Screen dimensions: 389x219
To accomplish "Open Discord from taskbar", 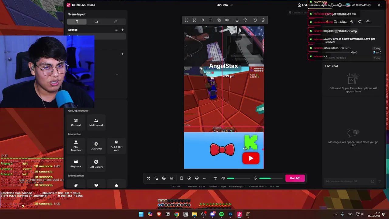I will point(212,214).
